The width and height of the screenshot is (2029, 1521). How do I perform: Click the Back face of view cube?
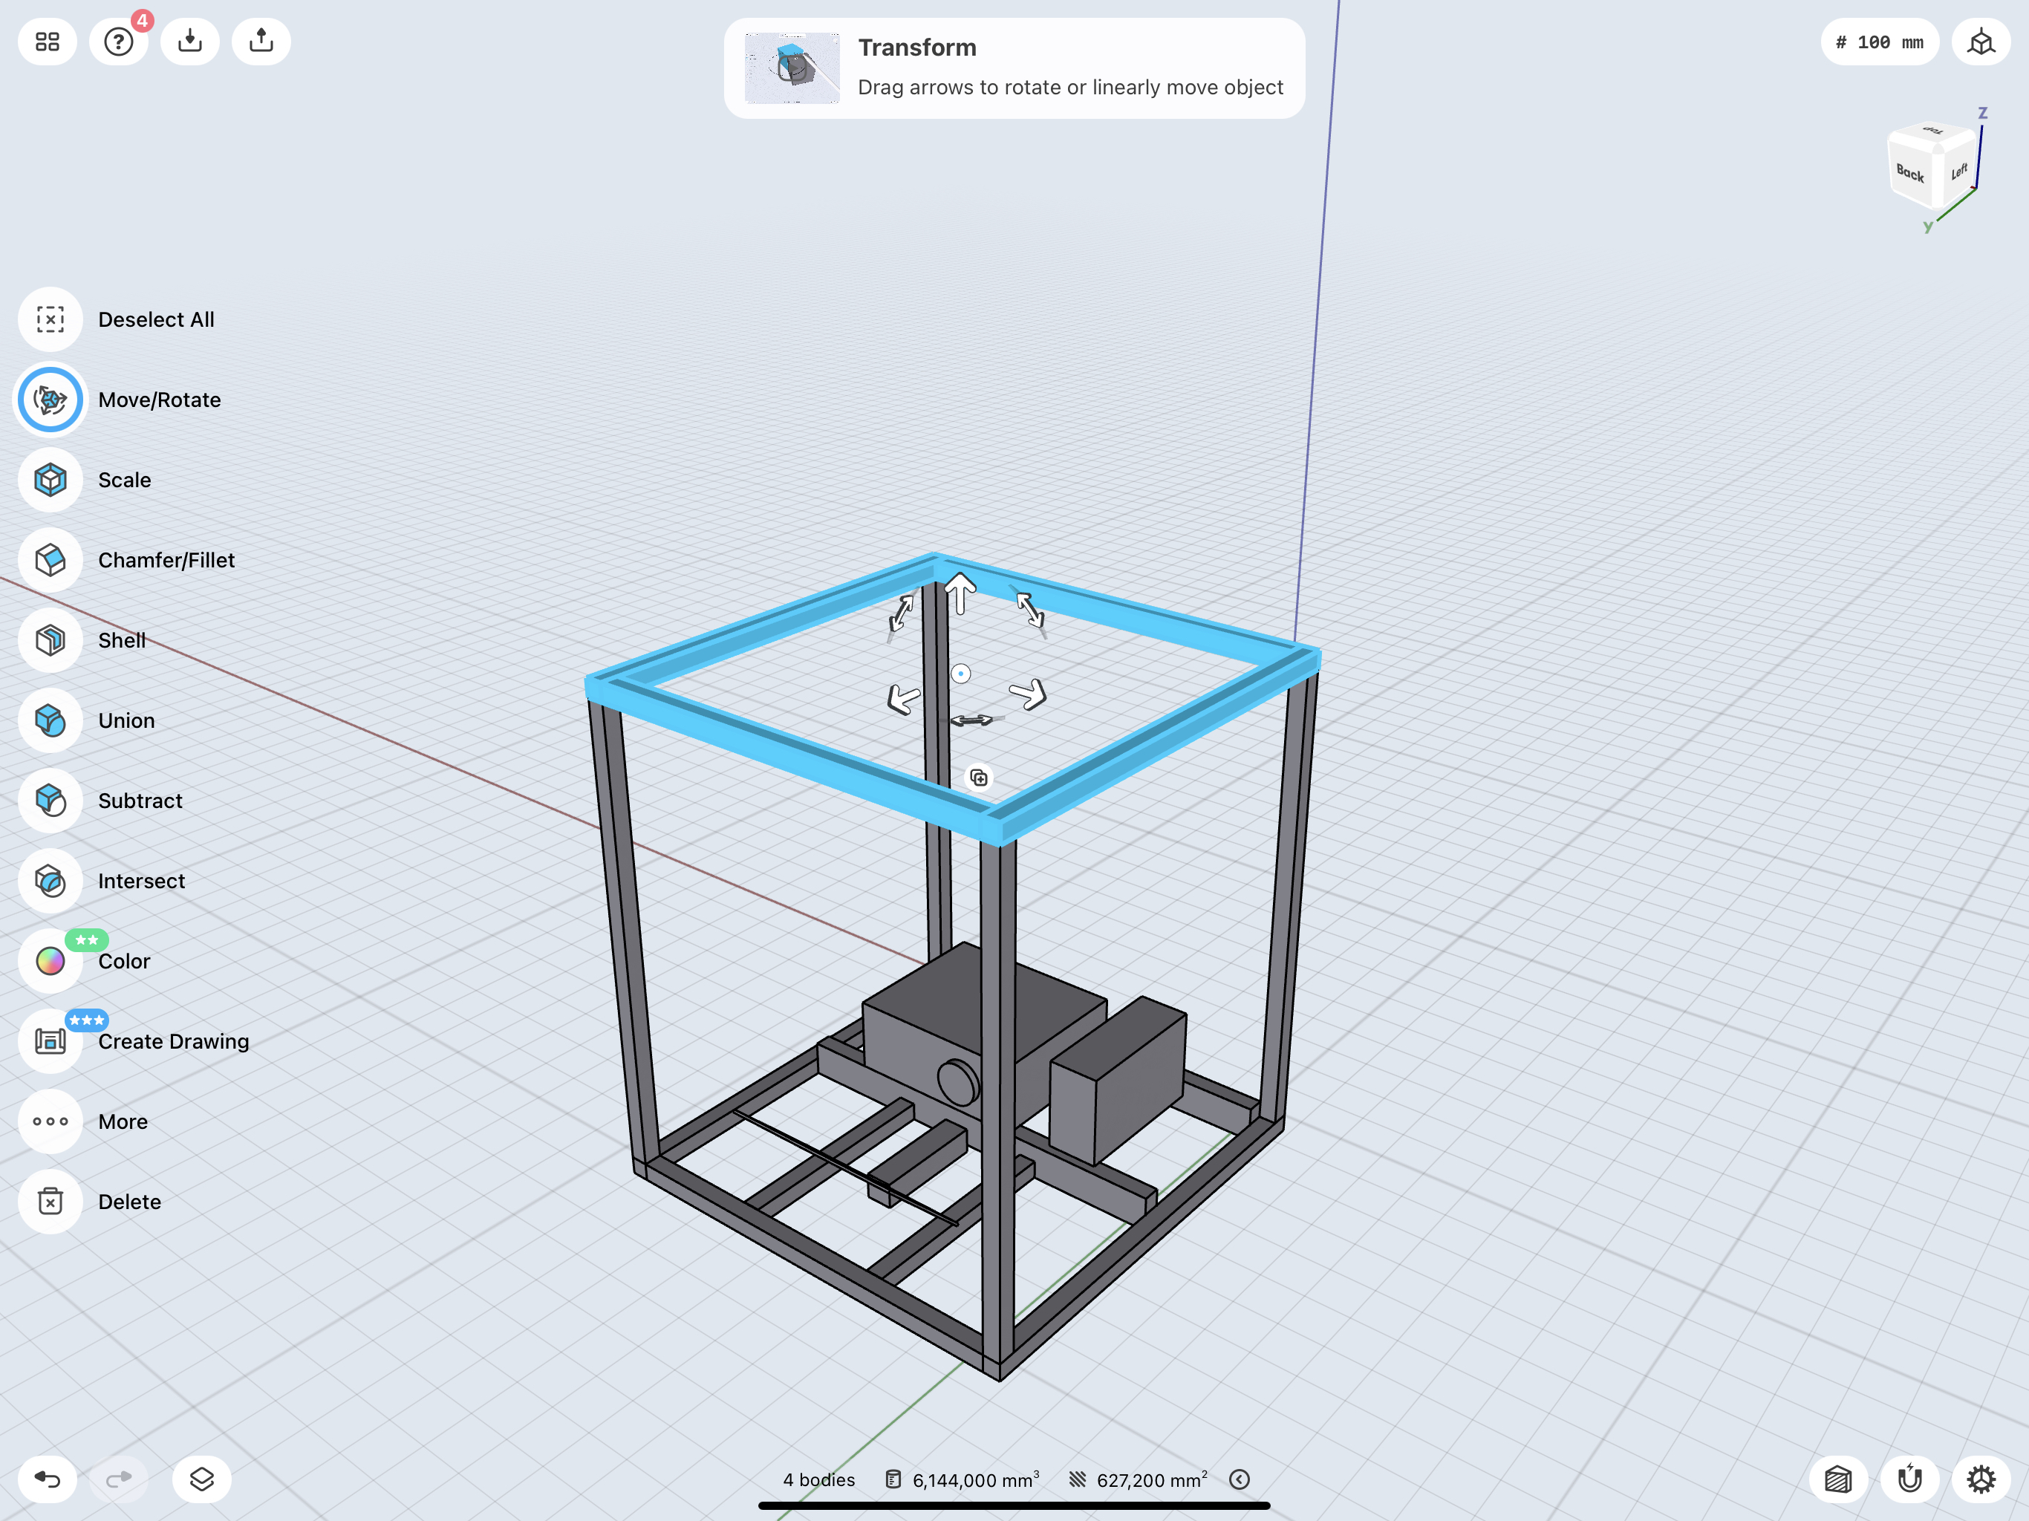(x=1911, y=172)
